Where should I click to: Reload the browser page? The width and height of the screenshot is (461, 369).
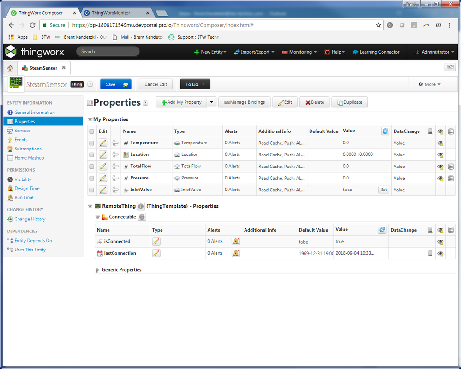point(33,25)
